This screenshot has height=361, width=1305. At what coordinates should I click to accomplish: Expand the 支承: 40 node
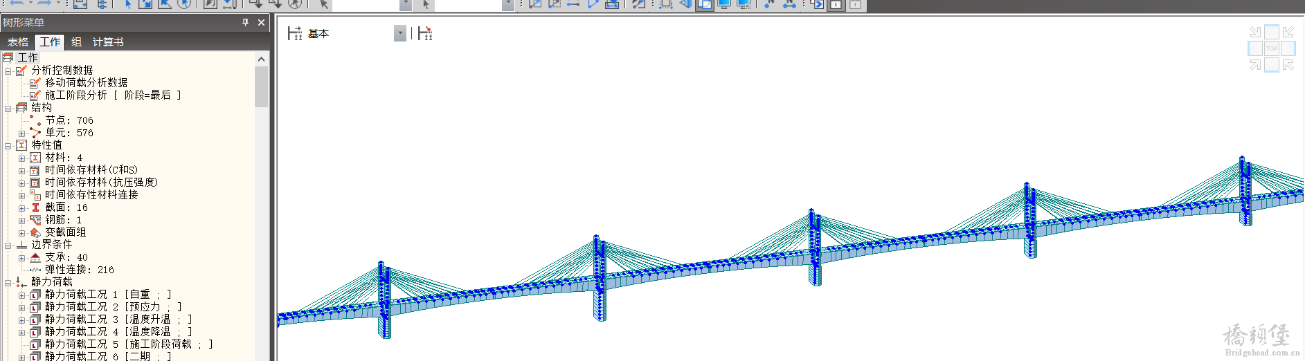click(x=22, y=257)
